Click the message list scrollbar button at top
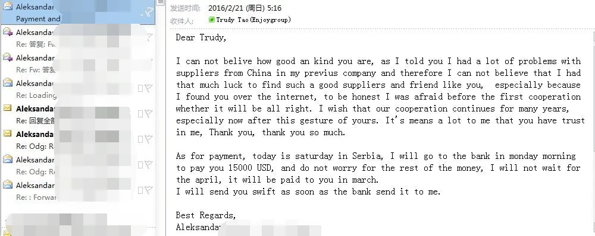 click(x=161, y=2)
